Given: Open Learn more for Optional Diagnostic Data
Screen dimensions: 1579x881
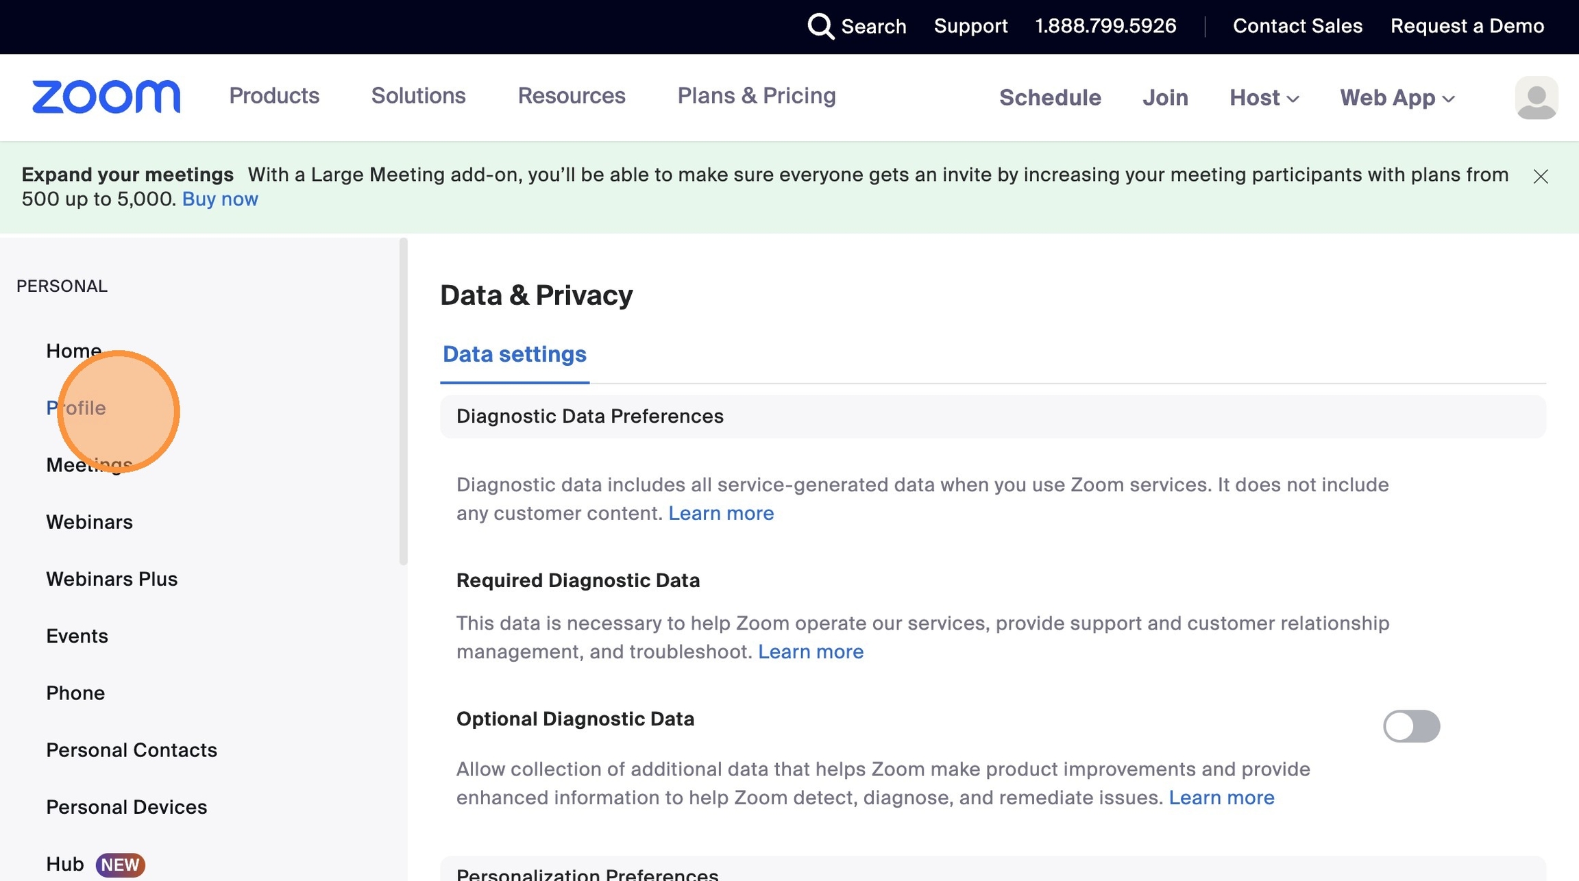Looking at the screenshot, I should 1221,798.
